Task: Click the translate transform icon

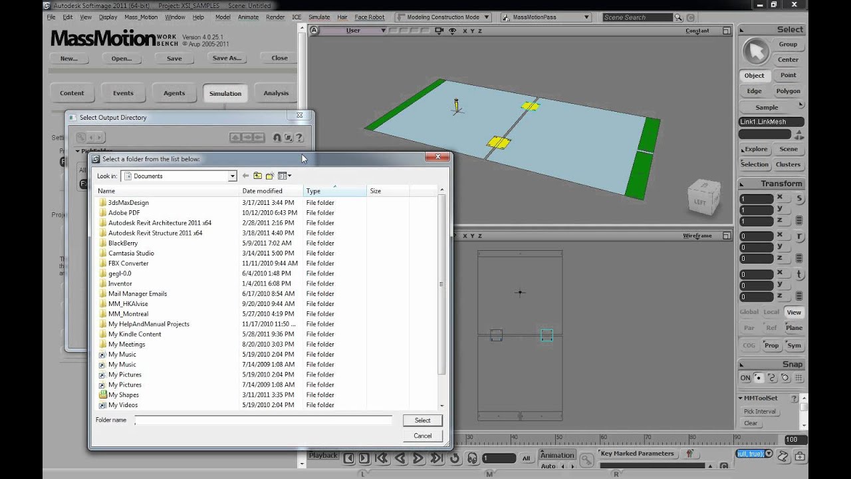Action: coord(799,274)
